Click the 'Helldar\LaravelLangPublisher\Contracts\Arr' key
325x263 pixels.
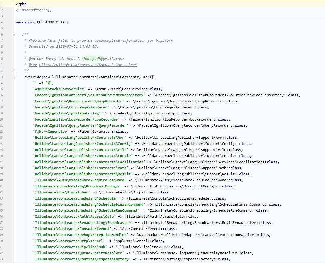coord(80,138)
